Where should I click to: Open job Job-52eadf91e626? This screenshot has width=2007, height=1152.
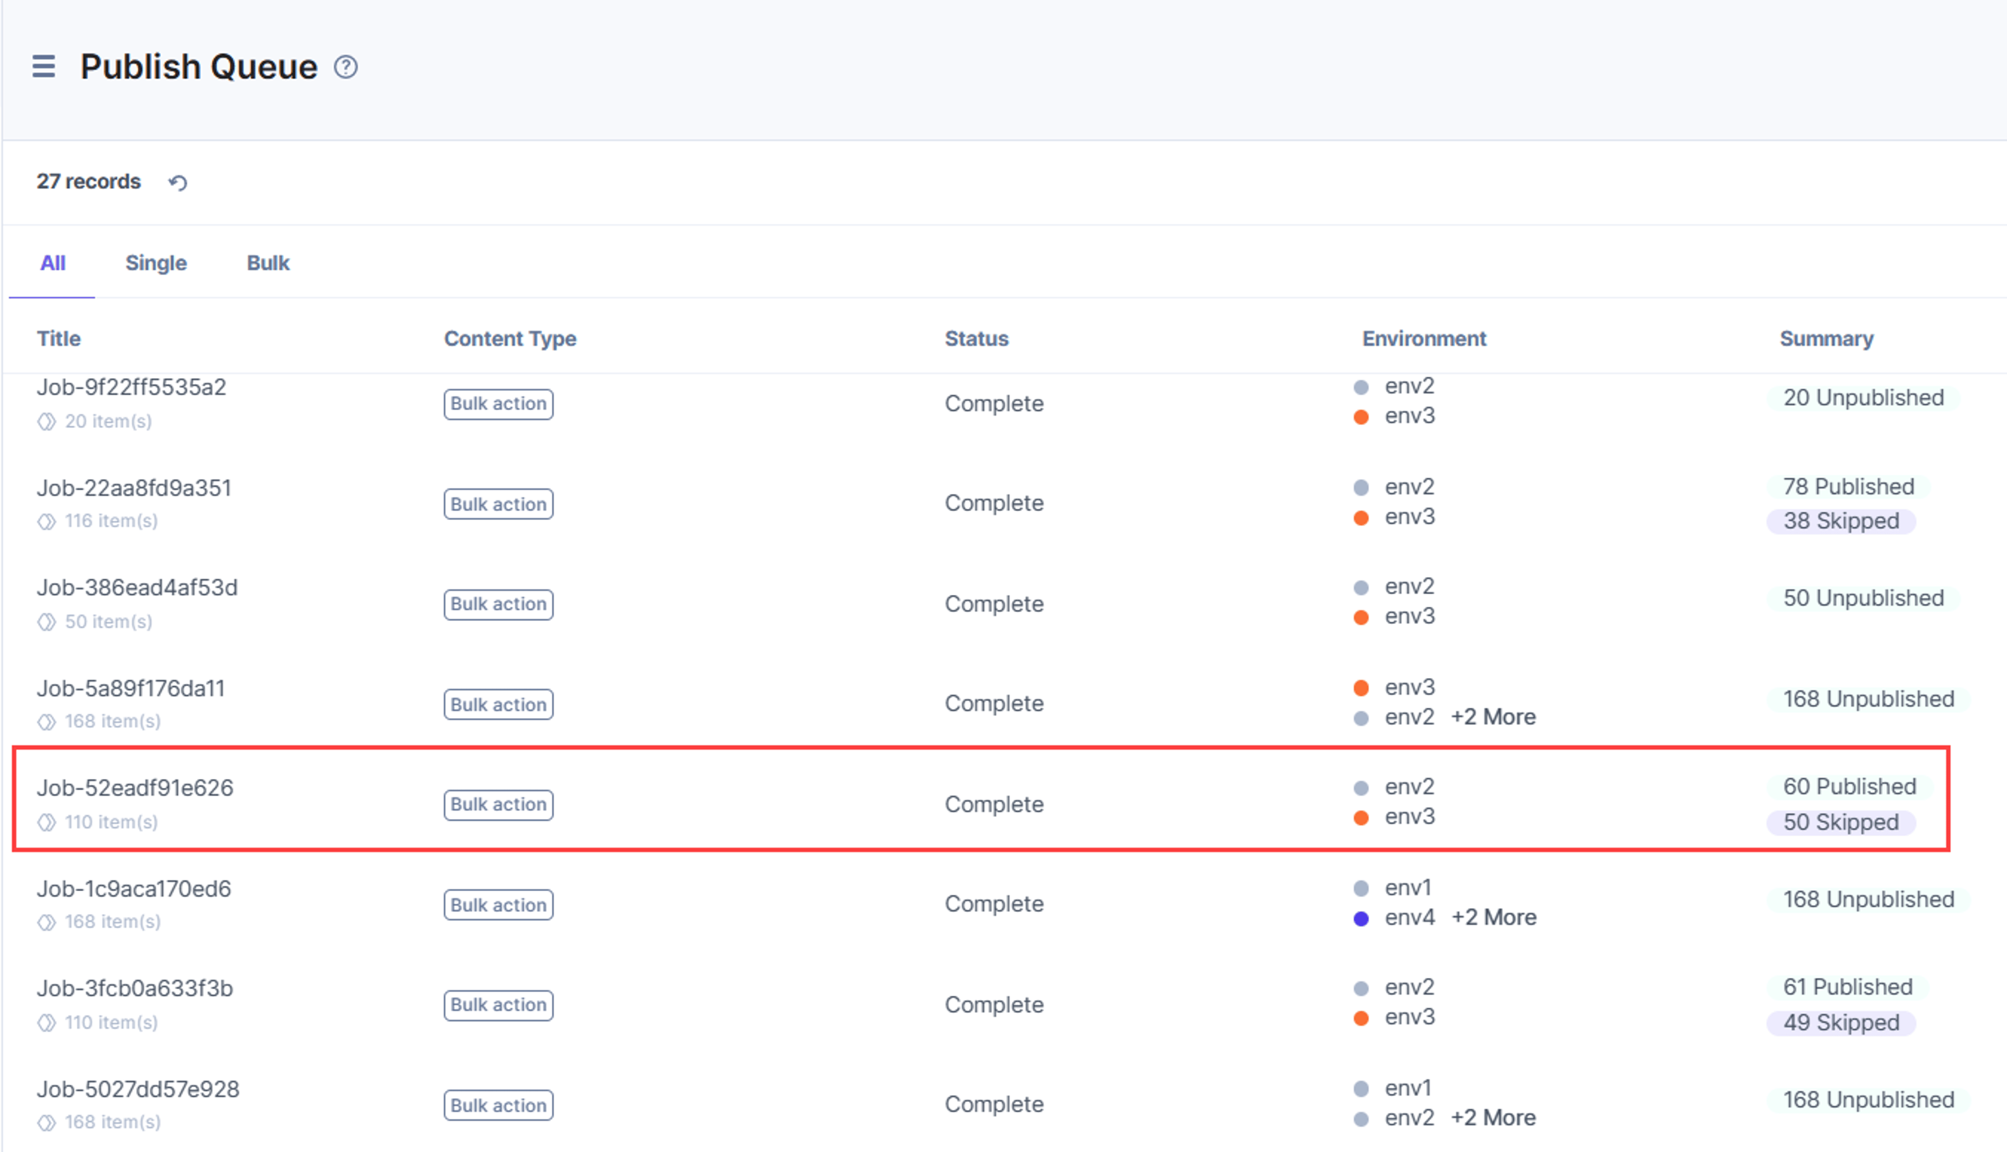point(134,788)
